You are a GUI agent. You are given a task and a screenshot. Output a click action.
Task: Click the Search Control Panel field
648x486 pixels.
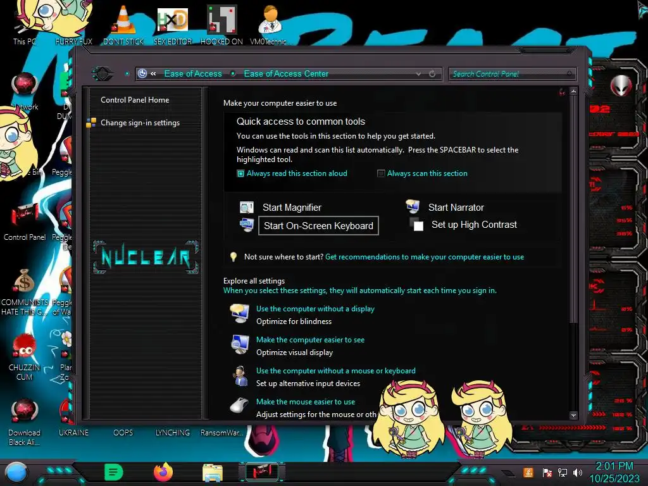pos(511,74)
